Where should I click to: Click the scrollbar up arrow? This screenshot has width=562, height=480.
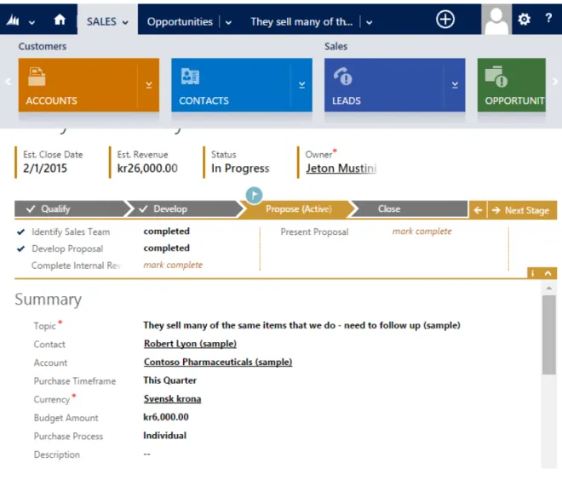(548, 289)
